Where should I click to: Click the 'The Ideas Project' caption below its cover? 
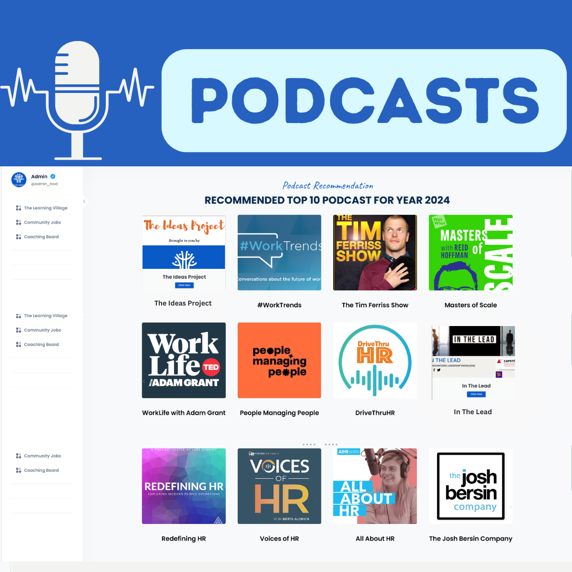coord(183,303)
